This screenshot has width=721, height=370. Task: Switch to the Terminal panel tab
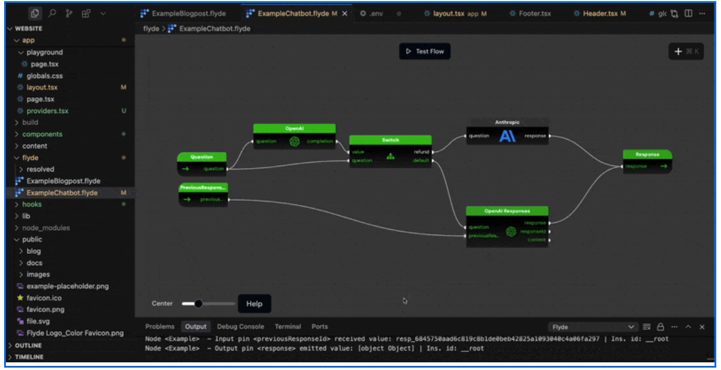(x=288, y=326)
